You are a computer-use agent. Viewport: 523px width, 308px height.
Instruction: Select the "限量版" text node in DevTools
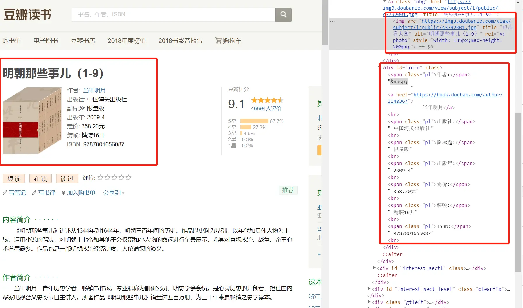pos(400,149)
